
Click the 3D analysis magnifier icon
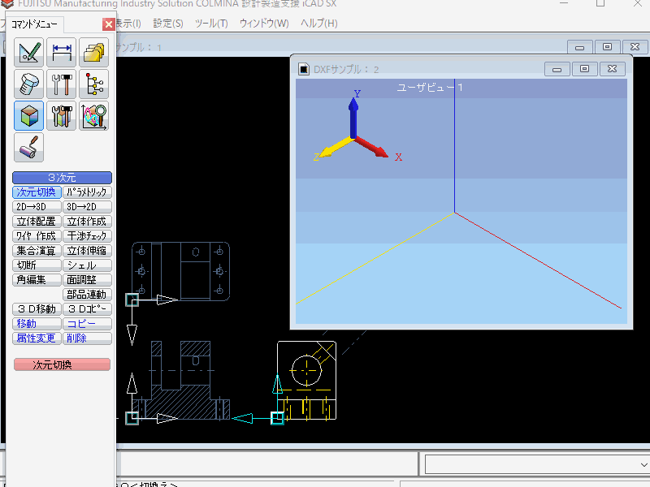pyautogui.click(x=94, y=115)
